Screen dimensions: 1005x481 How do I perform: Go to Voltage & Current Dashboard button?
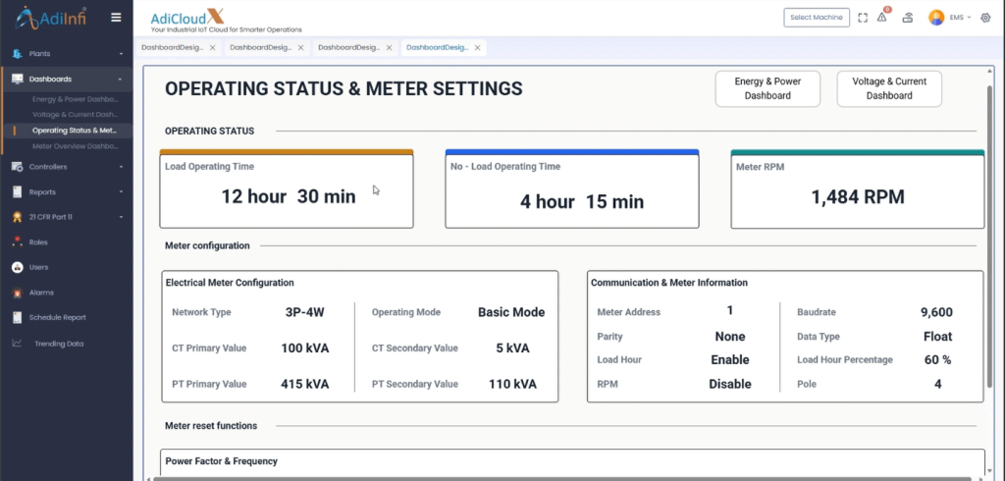click(x=889, y=88)
